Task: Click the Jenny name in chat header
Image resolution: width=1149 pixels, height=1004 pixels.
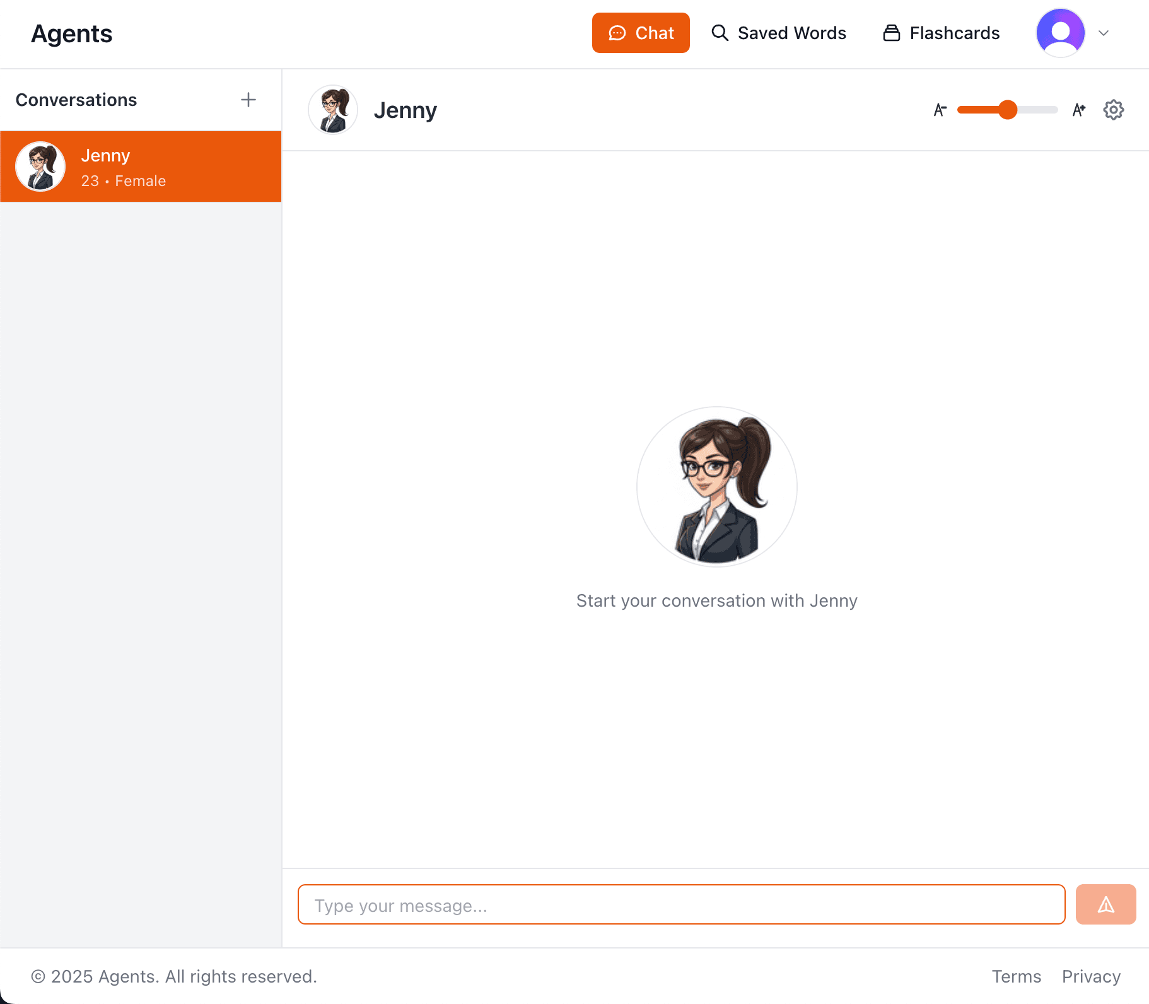Action: 405,110
